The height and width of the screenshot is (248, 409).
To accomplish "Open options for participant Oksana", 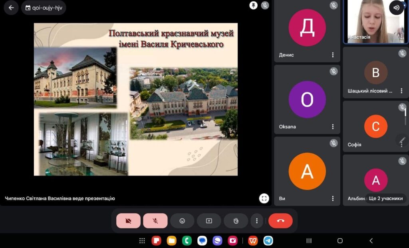I will click(333, 127).
